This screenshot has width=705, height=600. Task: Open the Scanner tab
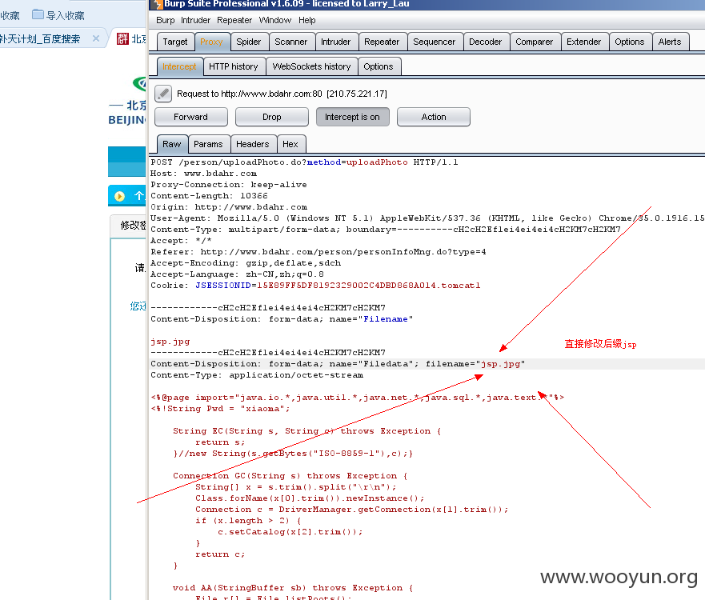point(291,42)
